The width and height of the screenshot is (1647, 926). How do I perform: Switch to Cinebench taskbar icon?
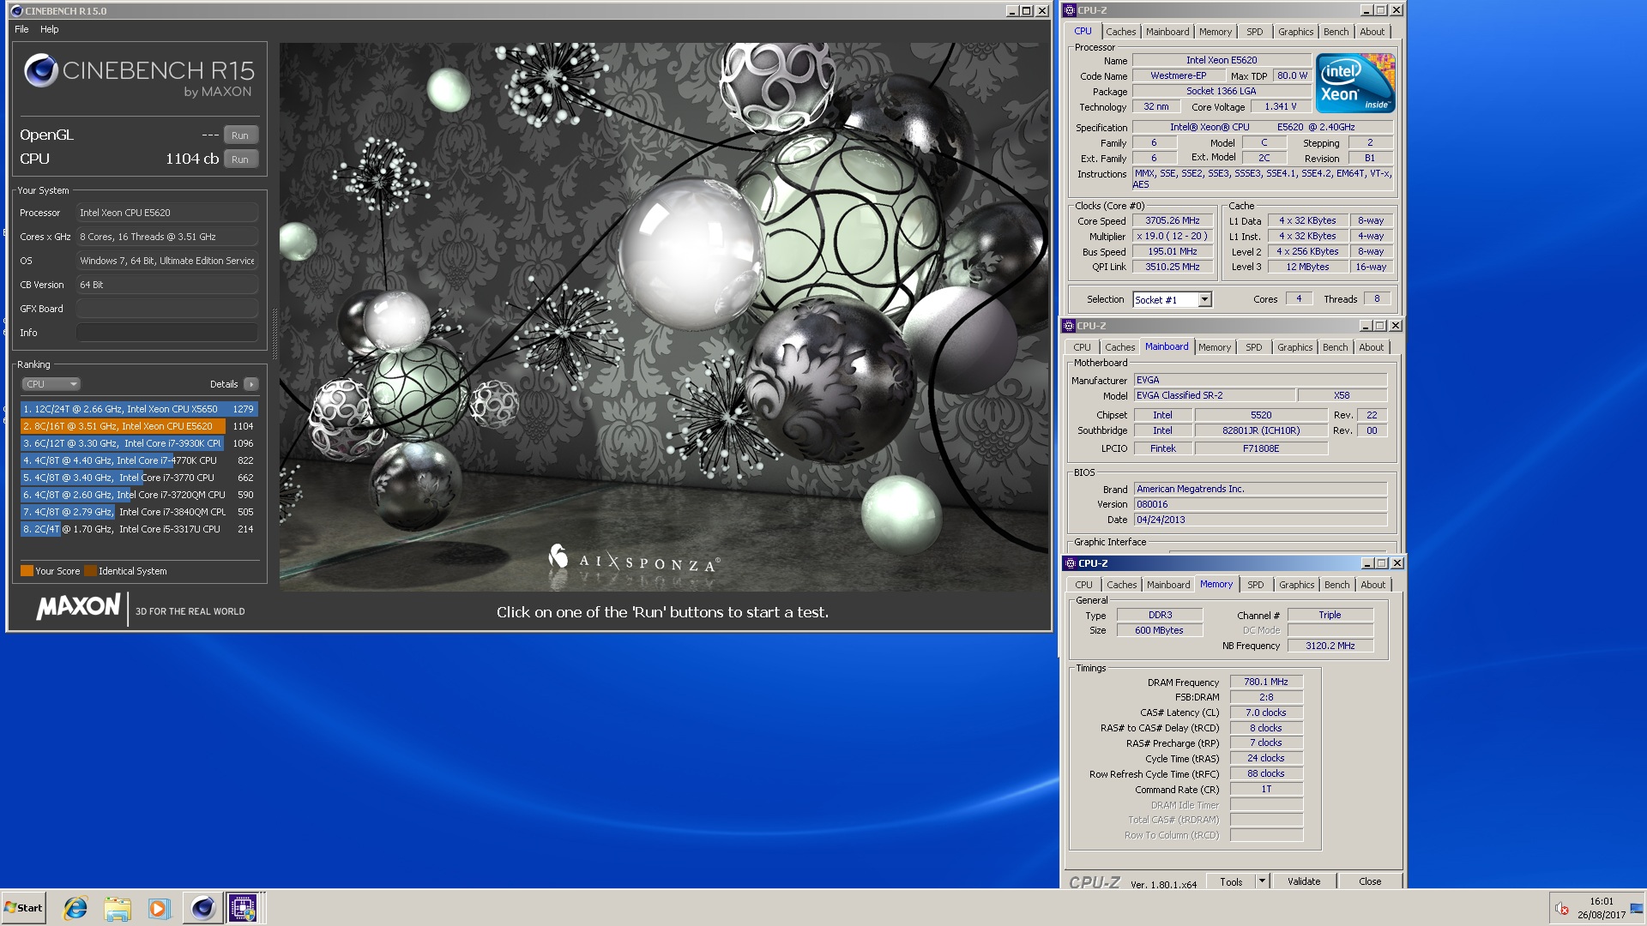point(202,907)
